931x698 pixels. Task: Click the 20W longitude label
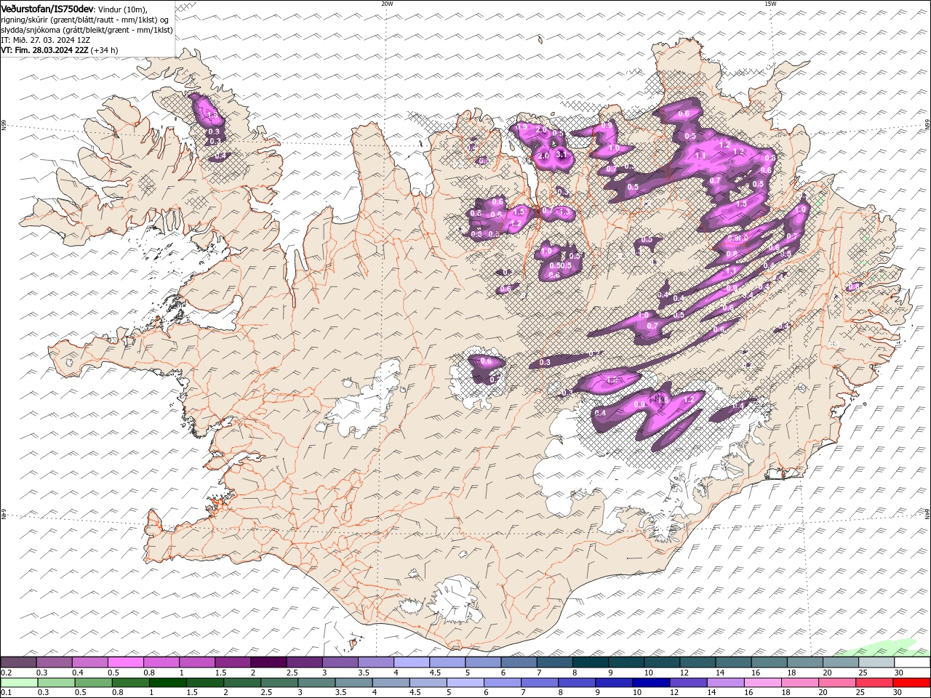click(x=387, y=4)
